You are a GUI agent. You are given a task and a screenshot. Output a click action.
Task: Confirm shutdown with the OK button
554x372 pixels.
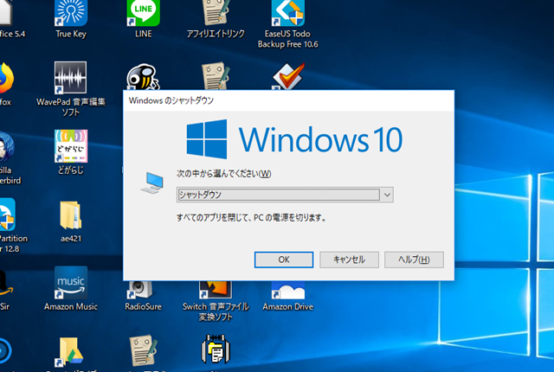(x=284, y=260)
